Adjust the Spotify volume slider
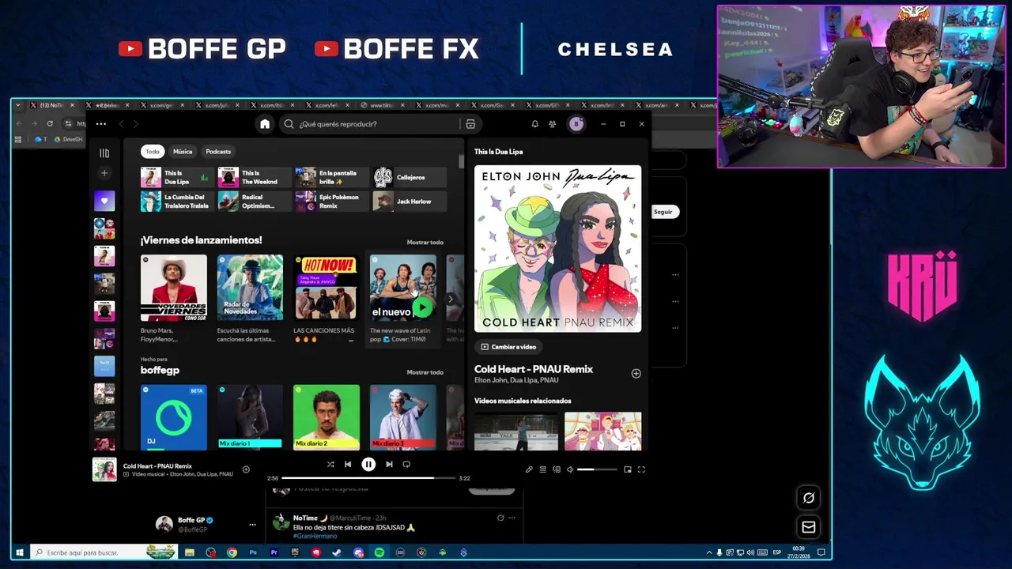The width and height of the screenshot is (1012, 569). 597,469
